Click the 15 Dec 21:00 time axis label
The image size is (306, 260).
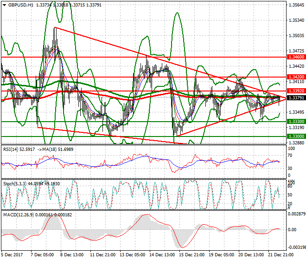(x=192, y=255)
